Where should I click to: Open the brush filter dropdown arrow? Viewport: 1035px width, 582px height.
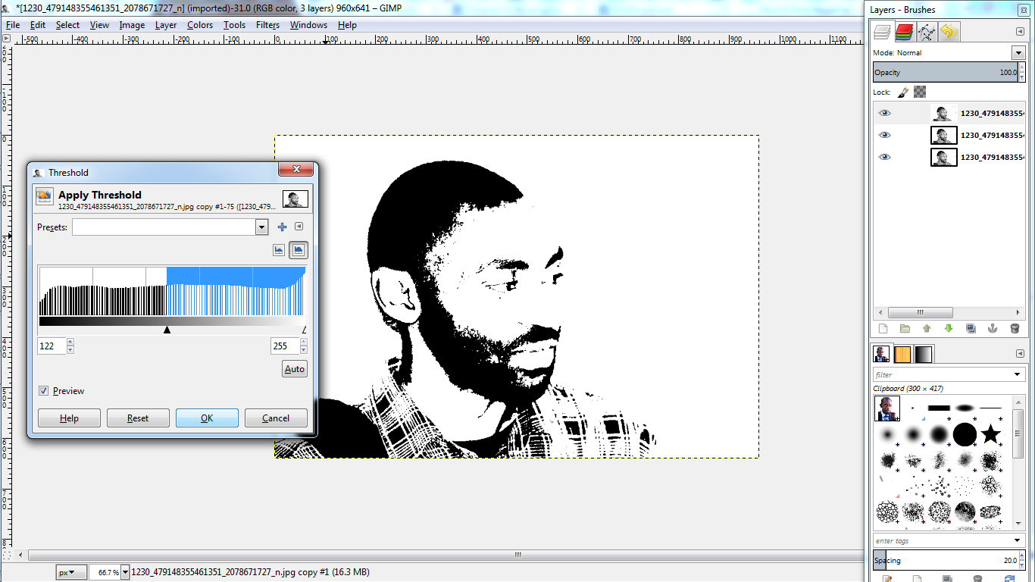pyautogui.click(x=1018, y=374)
